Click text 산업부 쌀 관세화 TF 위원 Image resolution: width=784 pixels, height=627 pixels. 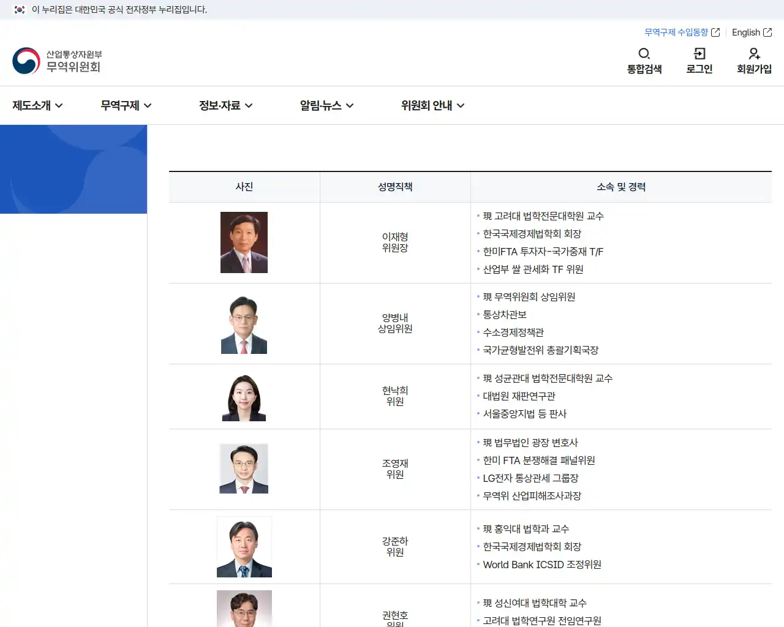pos(533,269)
